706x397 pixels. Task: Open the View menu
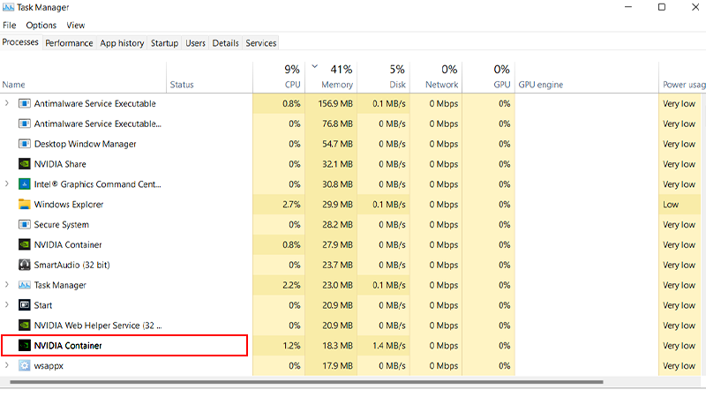[x=76, y=26]
